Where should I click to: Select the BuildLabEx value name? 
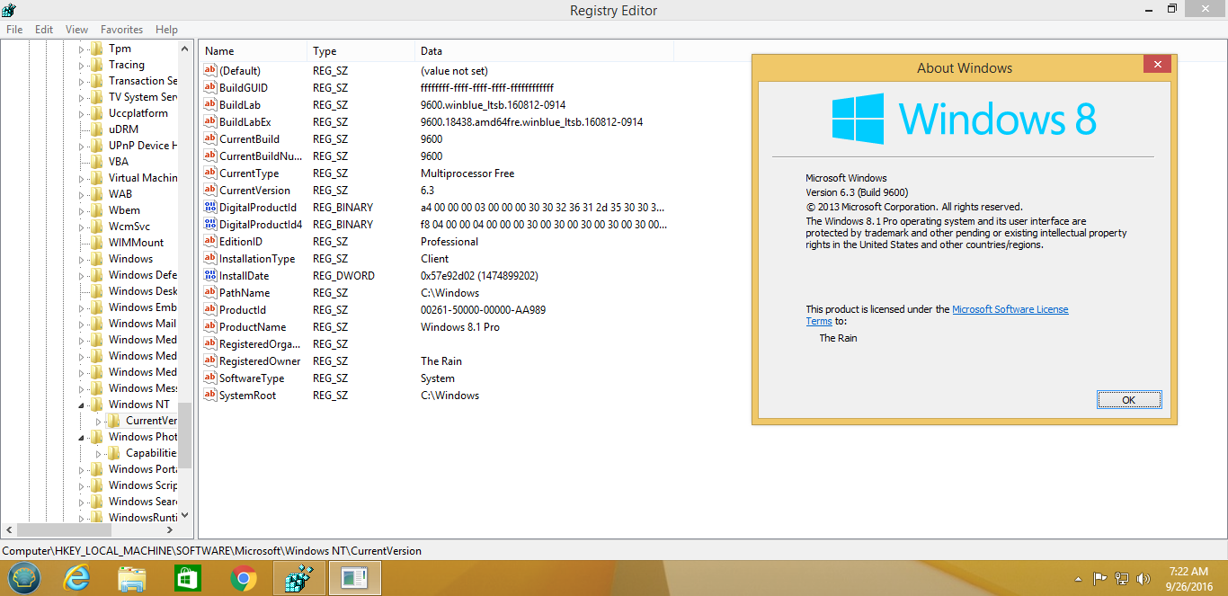245,122
